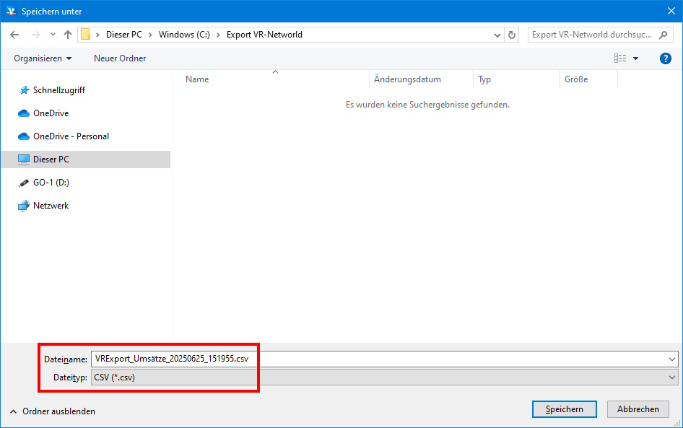Viewport: 683px width, 428px height.
Task: Select 'Dieser PC' in the sidebar
Action: (x=86, y=160)
